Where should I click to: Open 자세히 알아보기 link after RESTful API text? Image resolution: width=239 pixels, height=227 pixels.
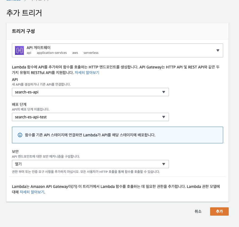pyautogui.click(x=87, y=73)
